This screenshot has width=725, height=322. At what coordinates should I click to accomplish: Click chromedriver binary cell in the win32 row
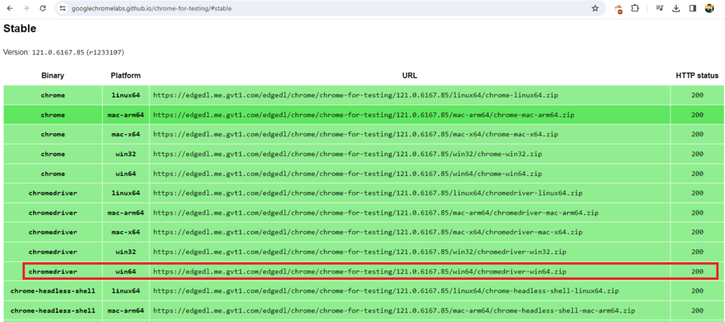click(52, 252)
